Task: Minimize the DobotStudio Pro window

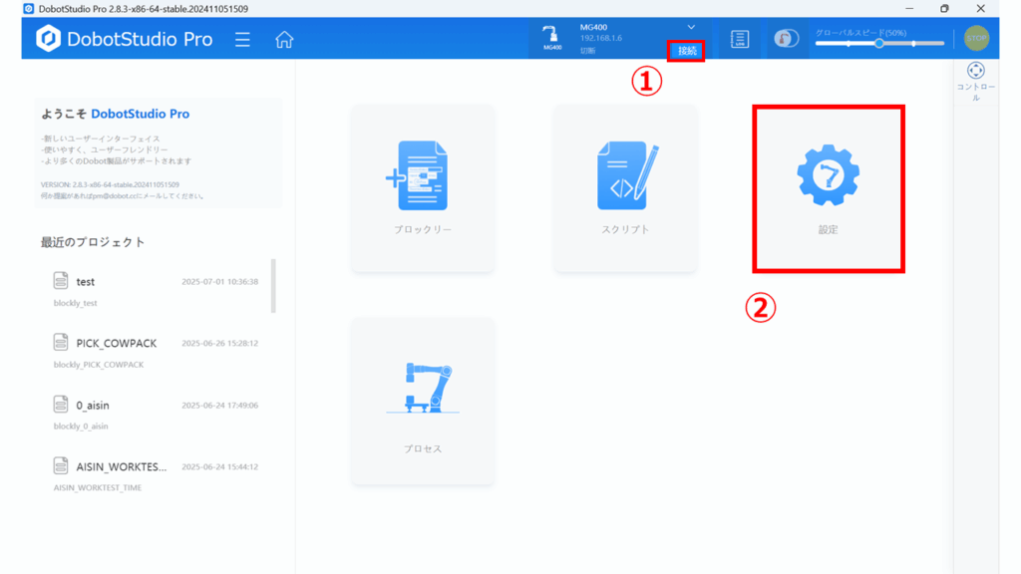Action: point(909,8)
